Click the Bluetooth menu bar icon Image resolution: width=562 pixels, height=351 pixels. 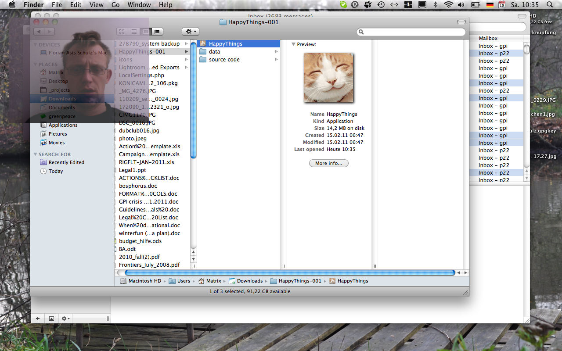coord(436,5)
